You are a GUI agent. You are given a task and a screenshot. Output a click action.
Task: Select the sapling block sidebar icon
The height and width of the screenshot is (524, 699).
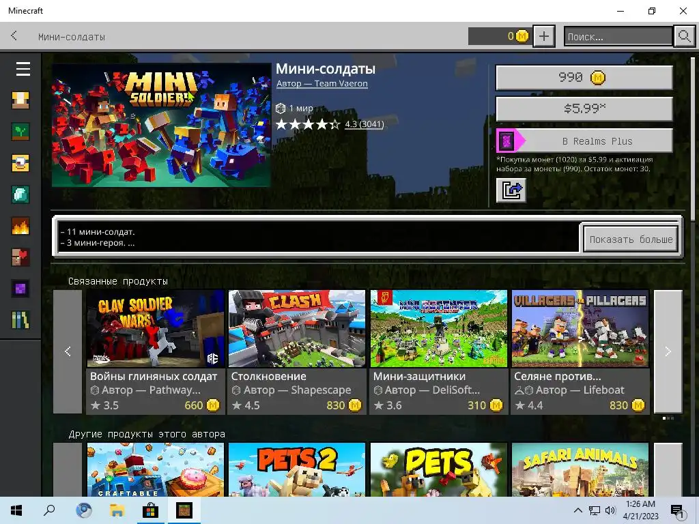pos(20,132)
